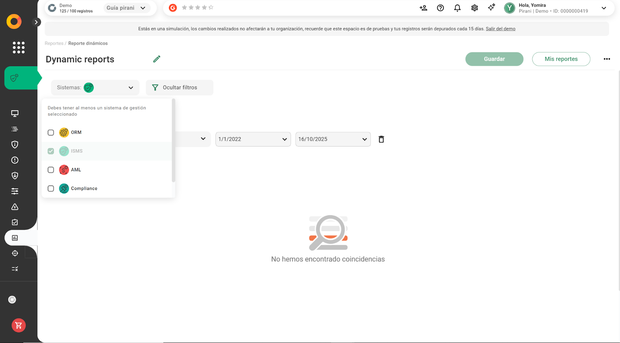Viewport: 620px width, 343px height.
Task: Click the help question mark icon
Action: 440,8
